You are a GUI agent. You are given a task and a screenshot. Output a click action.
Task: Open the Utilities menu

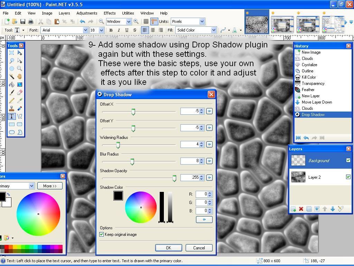128,13
